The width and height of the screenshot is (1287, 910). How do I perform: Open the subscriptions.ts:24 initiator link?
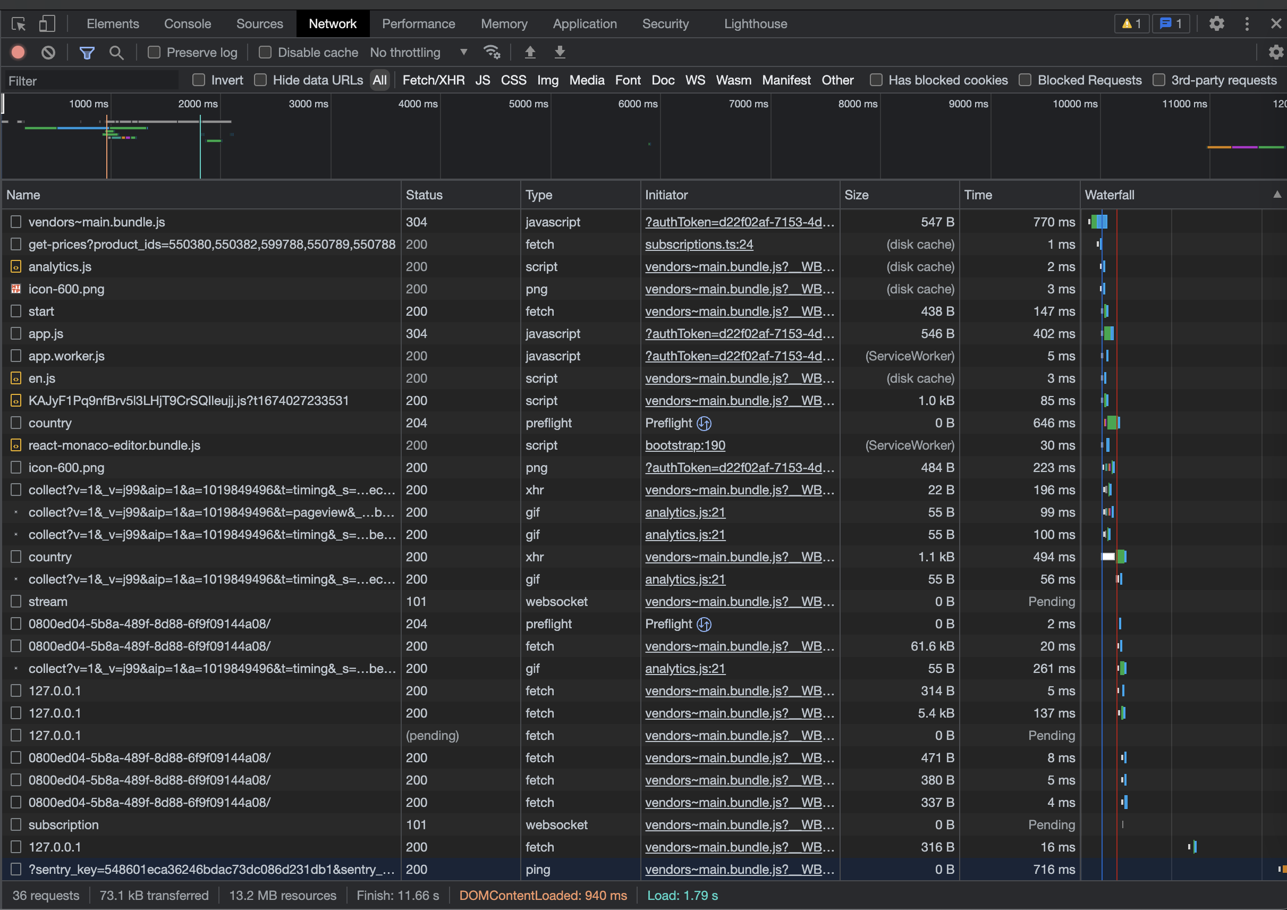click(x=698, y=245)
